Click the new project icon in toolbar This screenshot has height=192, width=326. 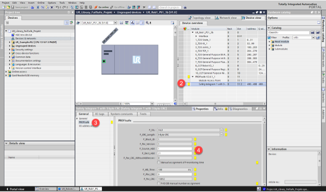click(x=4, y=7)
